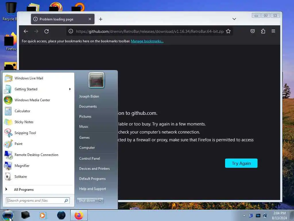Click the Shut down button

pos(87,201)
